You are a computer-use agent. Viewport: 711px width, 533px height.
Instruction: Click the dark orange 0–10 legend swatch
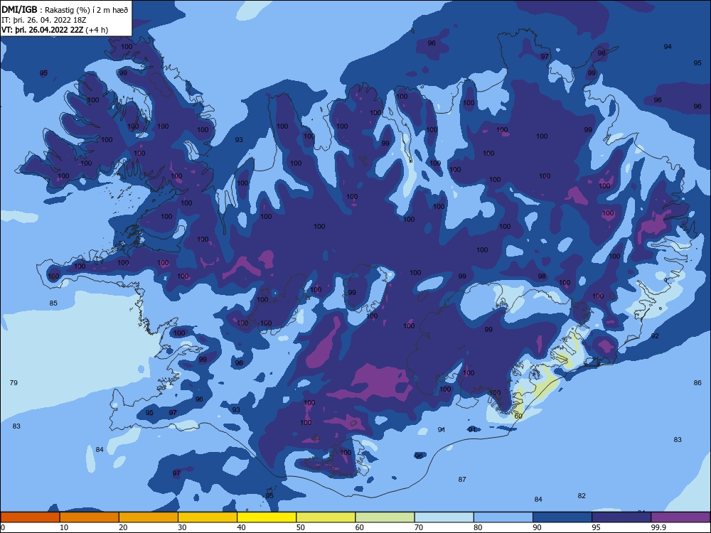tap(30, 517)
